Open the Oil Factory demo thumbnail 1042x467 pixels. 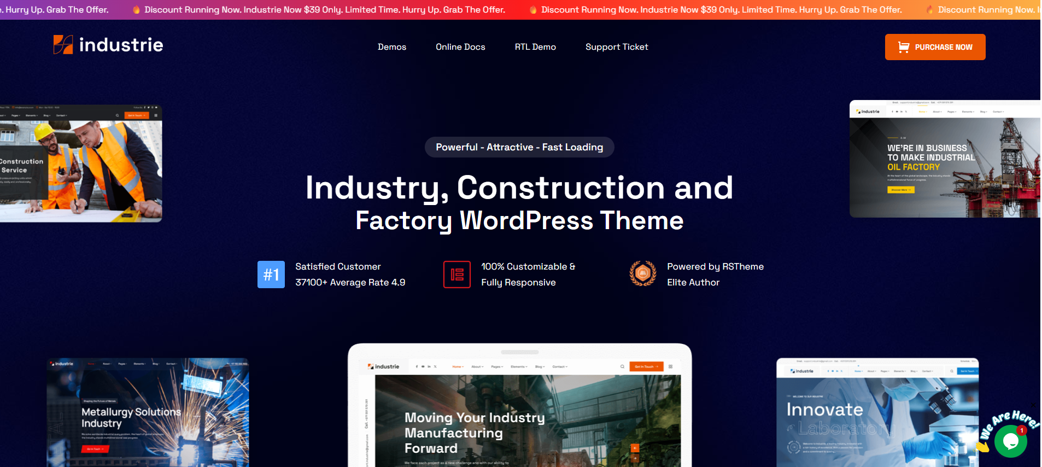[x=945, y=159]
